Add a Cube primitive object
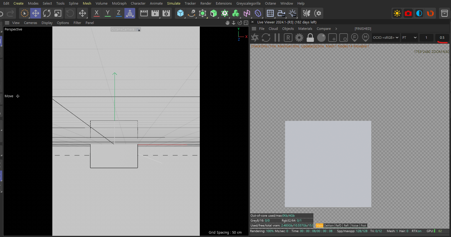Viewport: 451px width, 237px height. tap(180, 13)
